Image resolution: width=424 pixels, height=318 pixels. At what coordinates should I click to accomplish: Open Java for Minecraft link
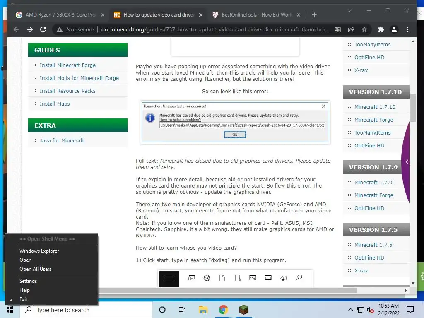pyautogui.click(x=62, y=141)
